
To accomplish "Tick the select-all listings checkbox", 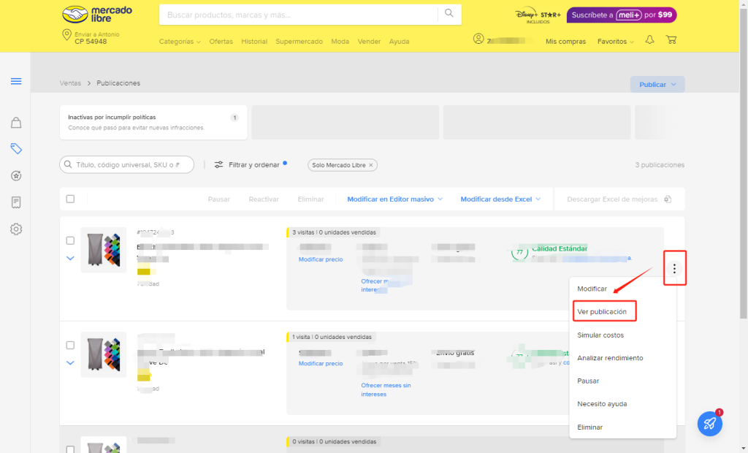I will tap(71, 199).
